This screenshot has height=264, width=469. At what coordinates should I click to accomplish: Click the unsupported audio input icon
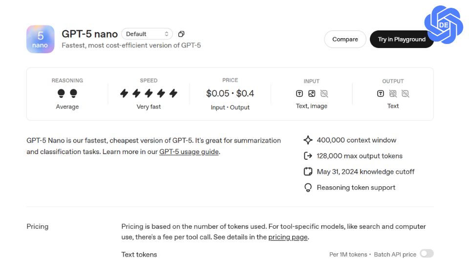pyautogui.click(x=324, y=94)
